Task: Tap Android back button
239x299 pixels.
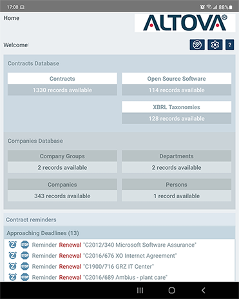Action: [204, 291]
